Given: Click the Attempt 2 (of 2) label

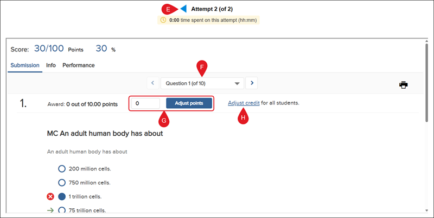Looking at the screenshot, I should pyautogui.click(x=212, y=9).
